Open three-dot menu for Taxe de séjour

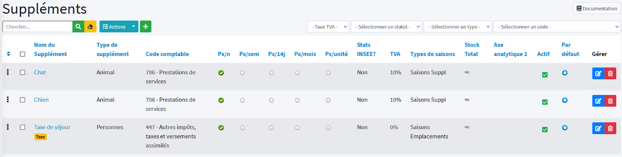pos(8,127)
